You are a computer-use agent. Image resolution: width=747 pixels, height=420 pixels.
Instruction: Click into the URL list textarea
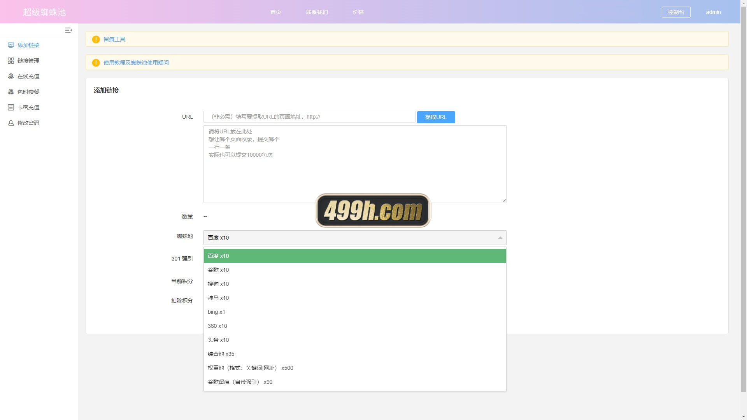tap(355, 164)
